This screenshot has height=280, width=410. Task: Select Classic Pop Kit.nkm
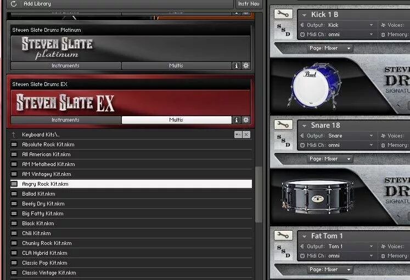click(x=131, y=263)
